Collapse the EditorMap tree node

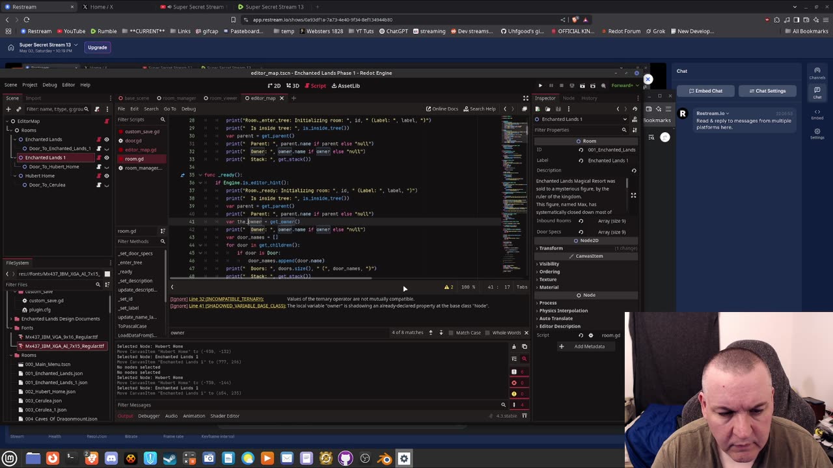click(7, 121)
